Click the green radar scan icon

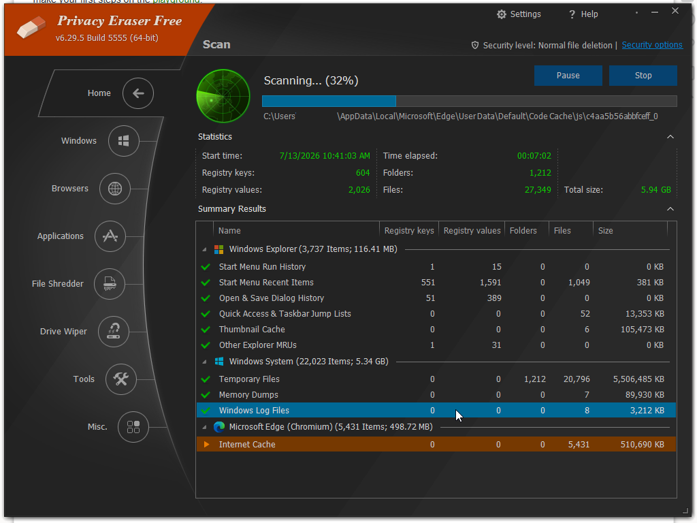(x=223, y=96)
